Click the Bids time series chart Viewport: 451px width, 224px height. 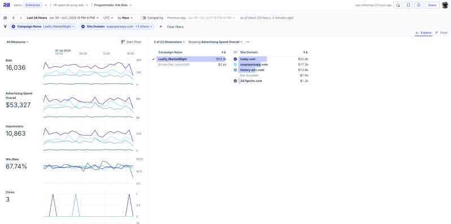pyautogui.click(x=88, y=72)
